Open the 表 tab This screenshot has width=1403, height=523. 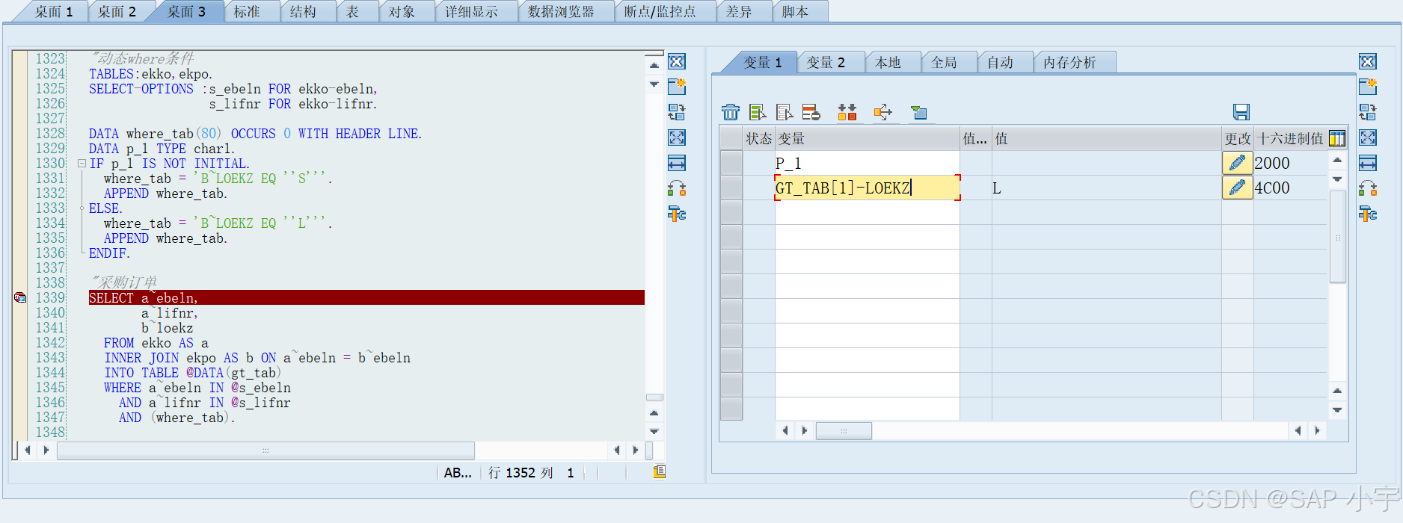click(352, 12)
